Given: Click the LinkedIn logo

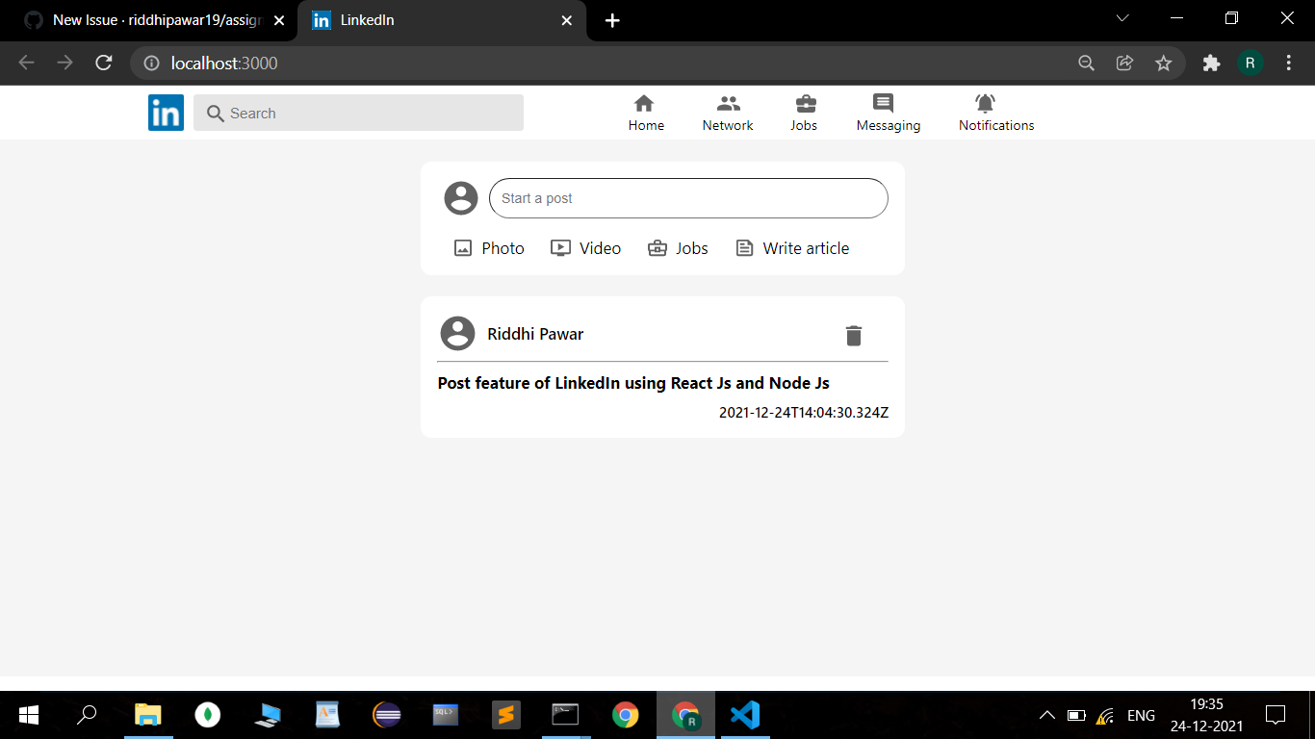Looking at the screenshot, I should click(x=166, y=113).
